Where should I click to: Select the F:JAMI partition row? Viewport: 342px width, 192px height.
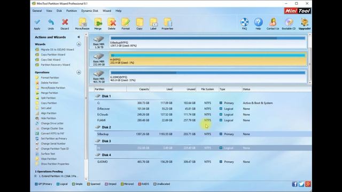click(203, 120)
